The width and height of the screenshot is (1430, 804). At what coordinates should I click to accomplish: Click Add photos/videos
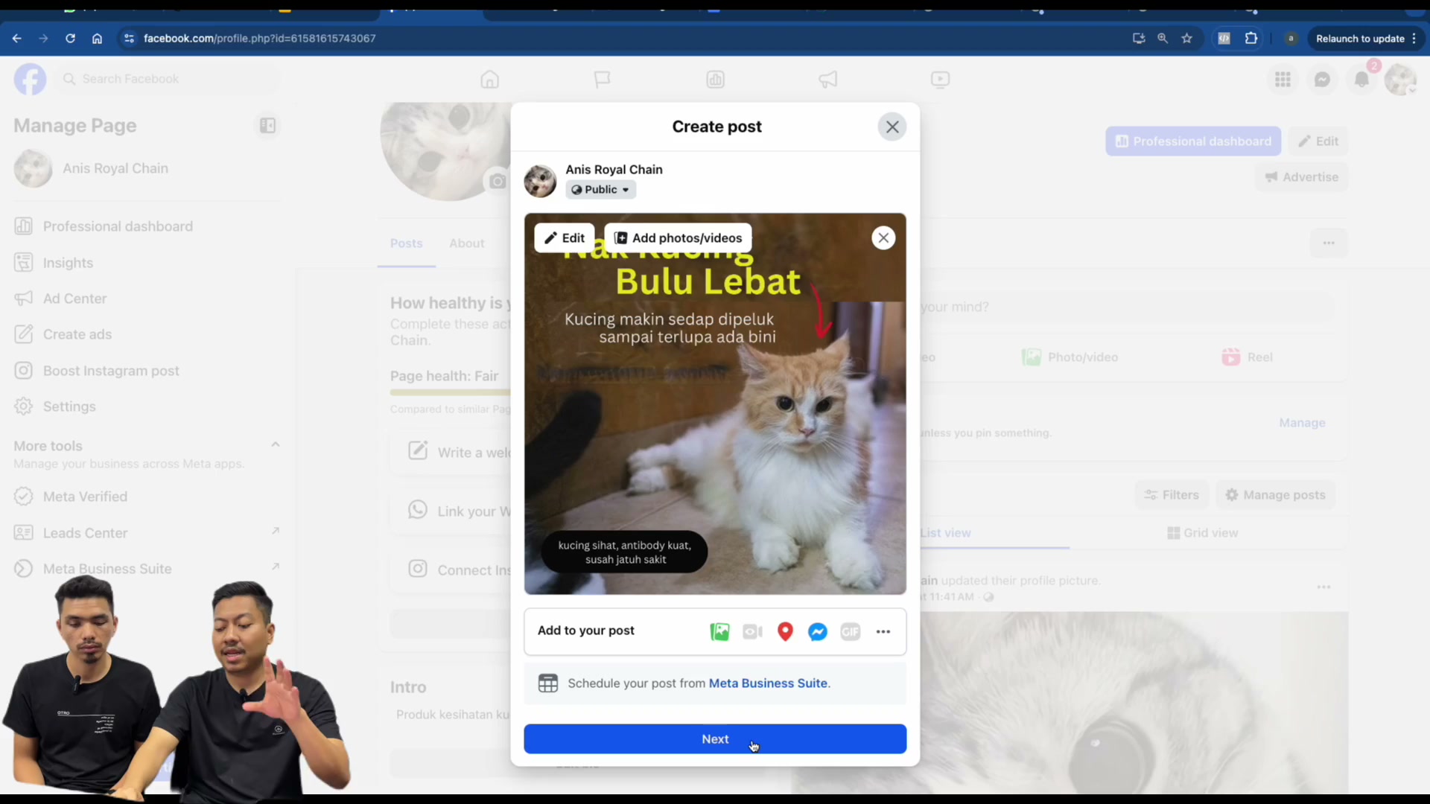coord(678,238)
